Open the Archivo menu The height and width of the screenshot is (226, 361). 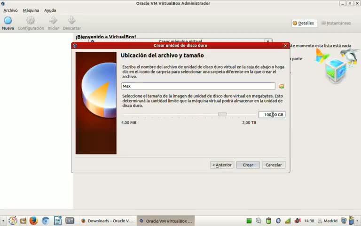(x=10, y=10)
